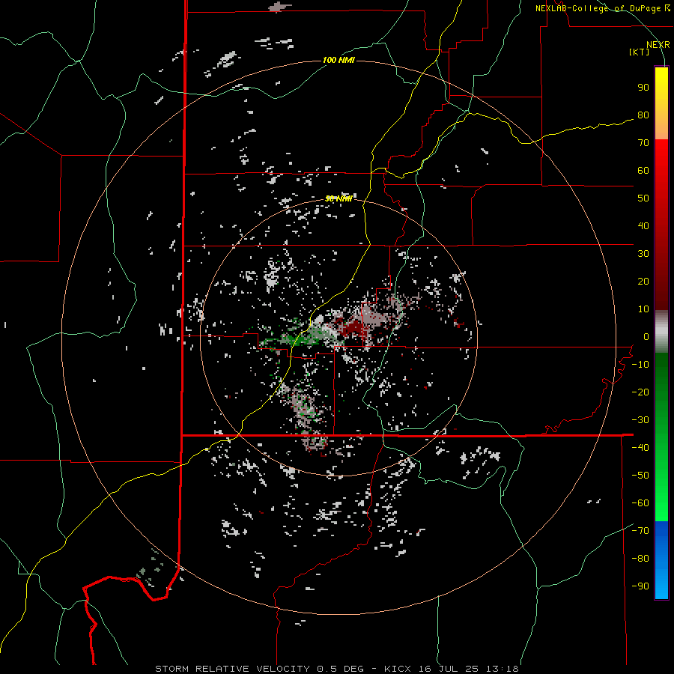The image size is (674, 674).
Task: Click the "-10" value on the velocity scale
Action: click(640, 365)
